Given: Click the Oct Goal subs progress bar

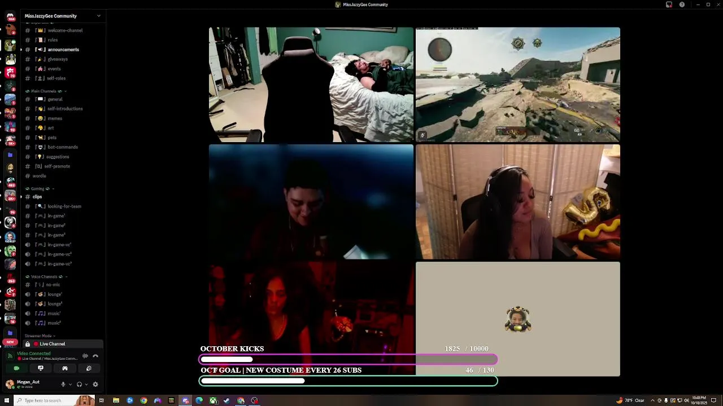Looking at the screenshot, I should (x=348, y=381).
